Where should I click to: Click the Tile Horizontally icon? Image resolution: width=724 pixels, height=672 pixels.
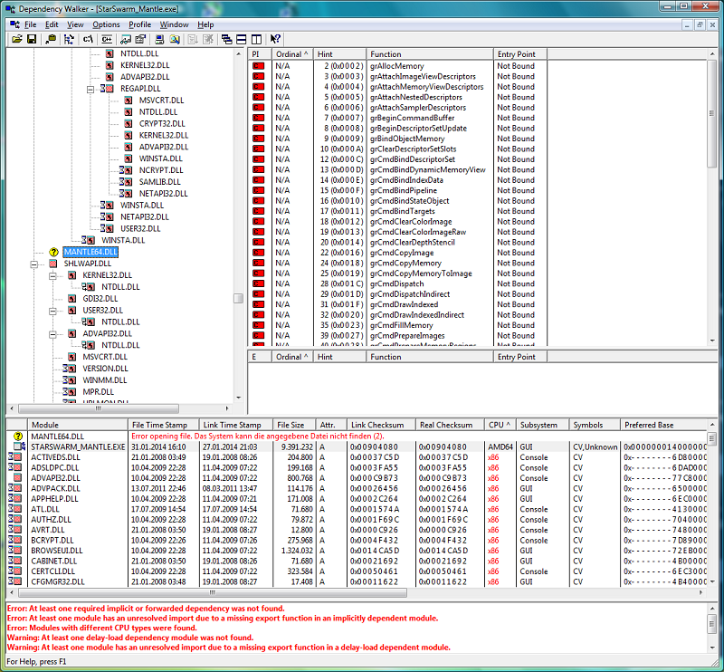[241, 39]
